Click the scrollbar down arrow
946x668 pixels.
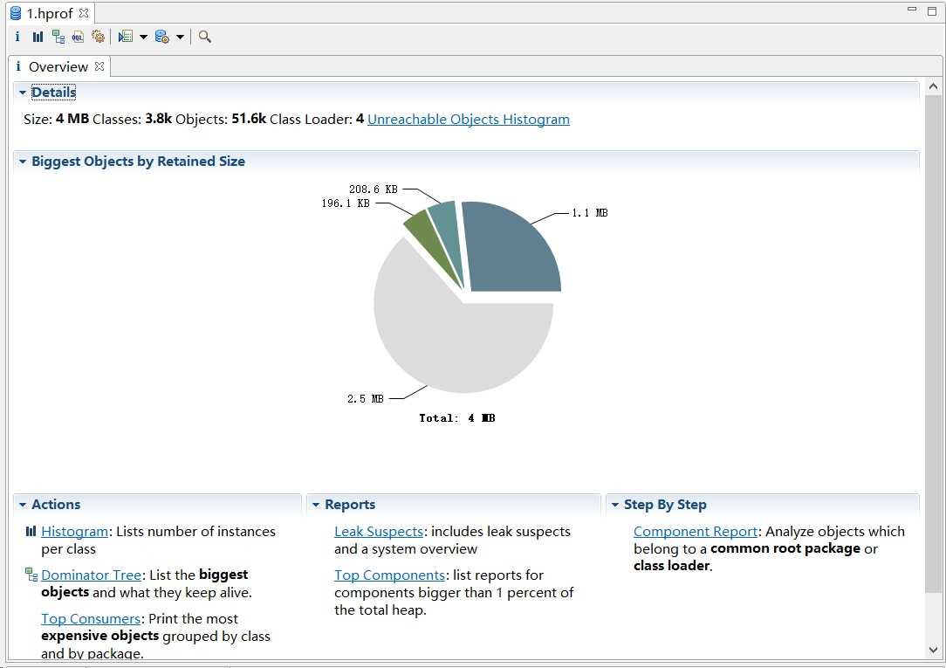(x=933, y=651)
